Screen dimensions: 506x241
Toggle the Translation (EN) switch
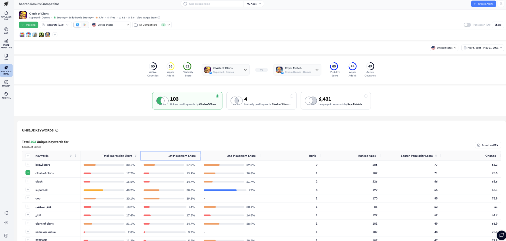tap(467, 25)
